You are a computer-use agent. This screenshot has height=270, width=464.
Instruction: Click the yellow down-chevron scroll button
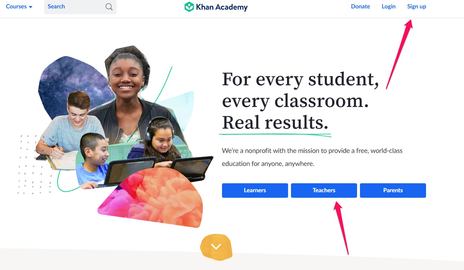coord(216,247)
